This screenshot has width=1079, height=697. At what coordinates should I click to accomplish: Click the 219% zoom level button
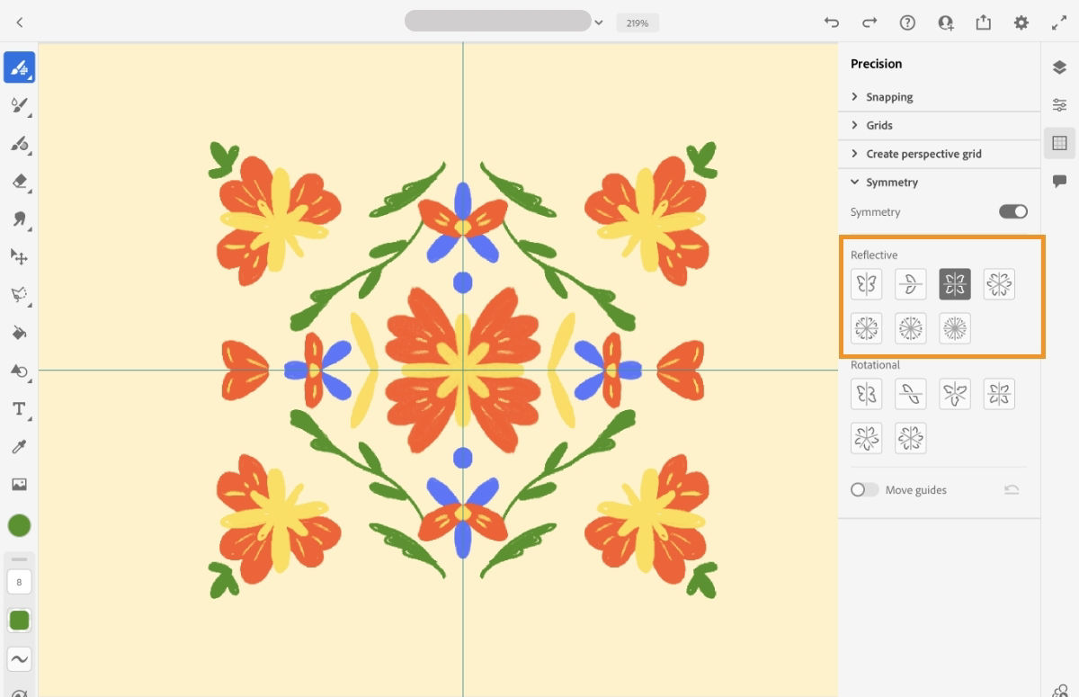pyautogui.click(x=638, y=22)
